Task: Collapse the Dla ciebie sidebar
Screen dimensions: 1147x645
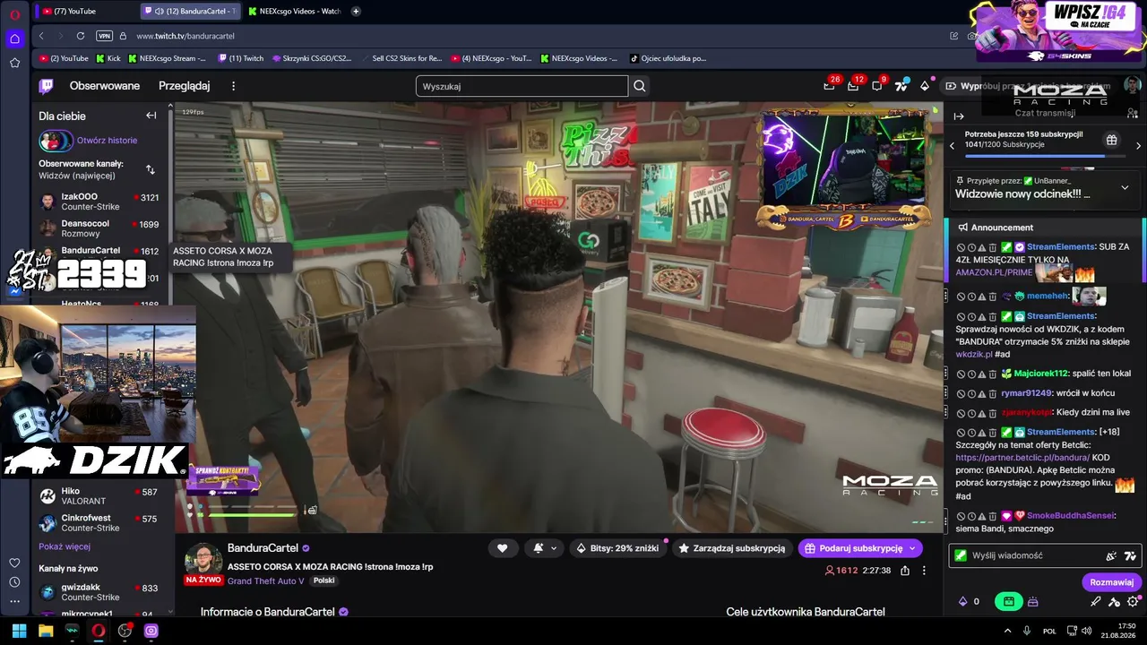Action: coord(151,116)
